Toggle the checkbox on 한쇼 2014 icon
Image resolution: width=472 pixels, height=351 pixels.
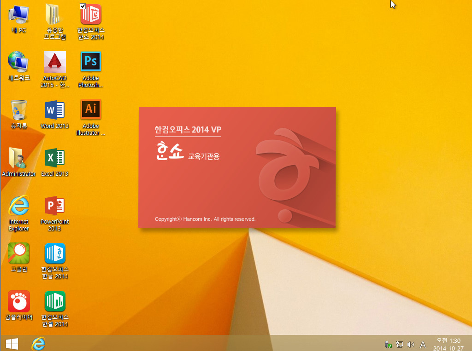(x=83, y=6)
